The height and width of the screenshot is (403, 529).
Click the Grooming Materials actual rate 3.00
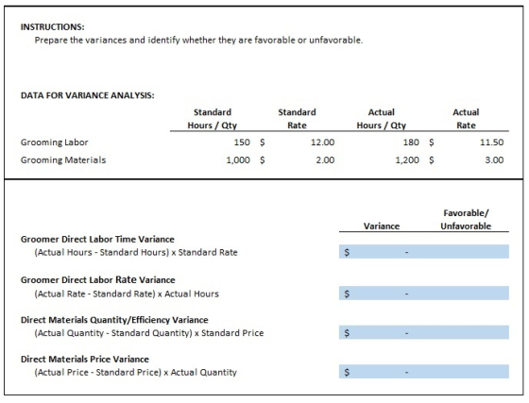click(494, 160)
